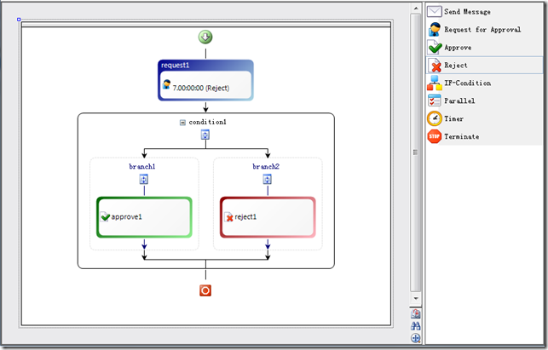
Task: Select the condition1 label
Action: click(x=208, y=122)
